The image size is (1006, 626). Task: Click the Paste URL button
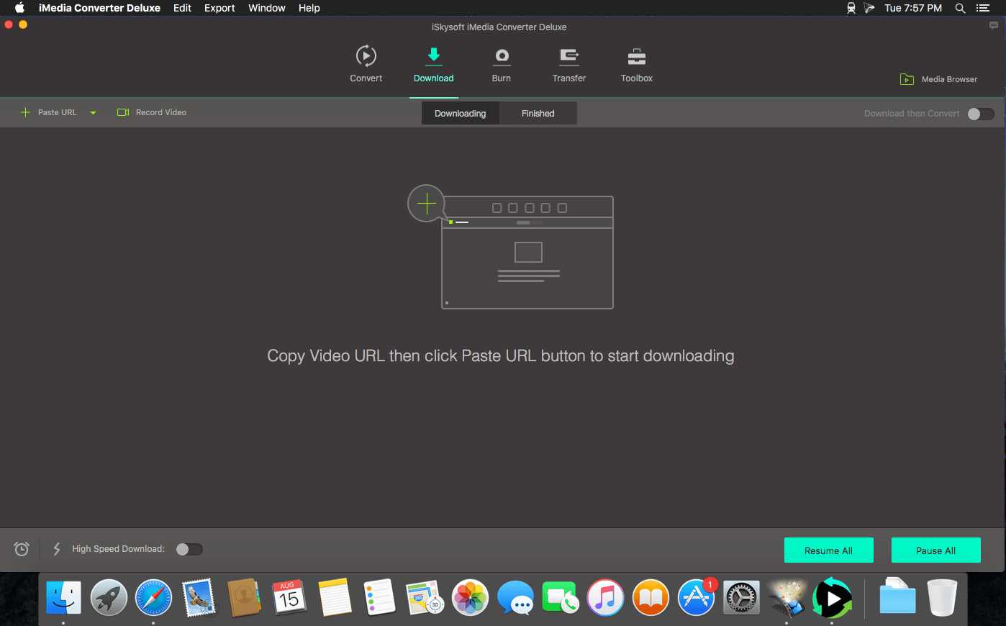(x=49, y=112)
